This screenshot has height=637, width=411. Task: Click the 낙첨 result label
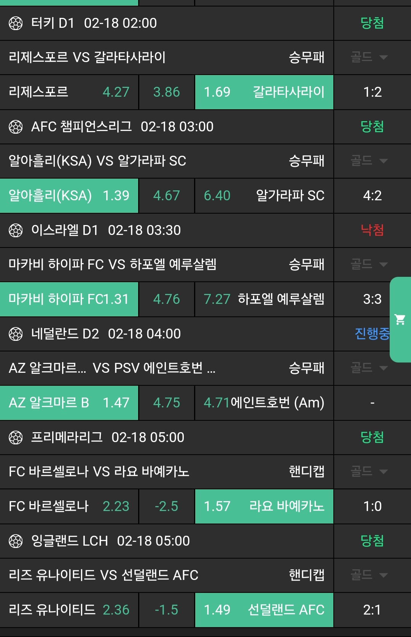(372, 230)
